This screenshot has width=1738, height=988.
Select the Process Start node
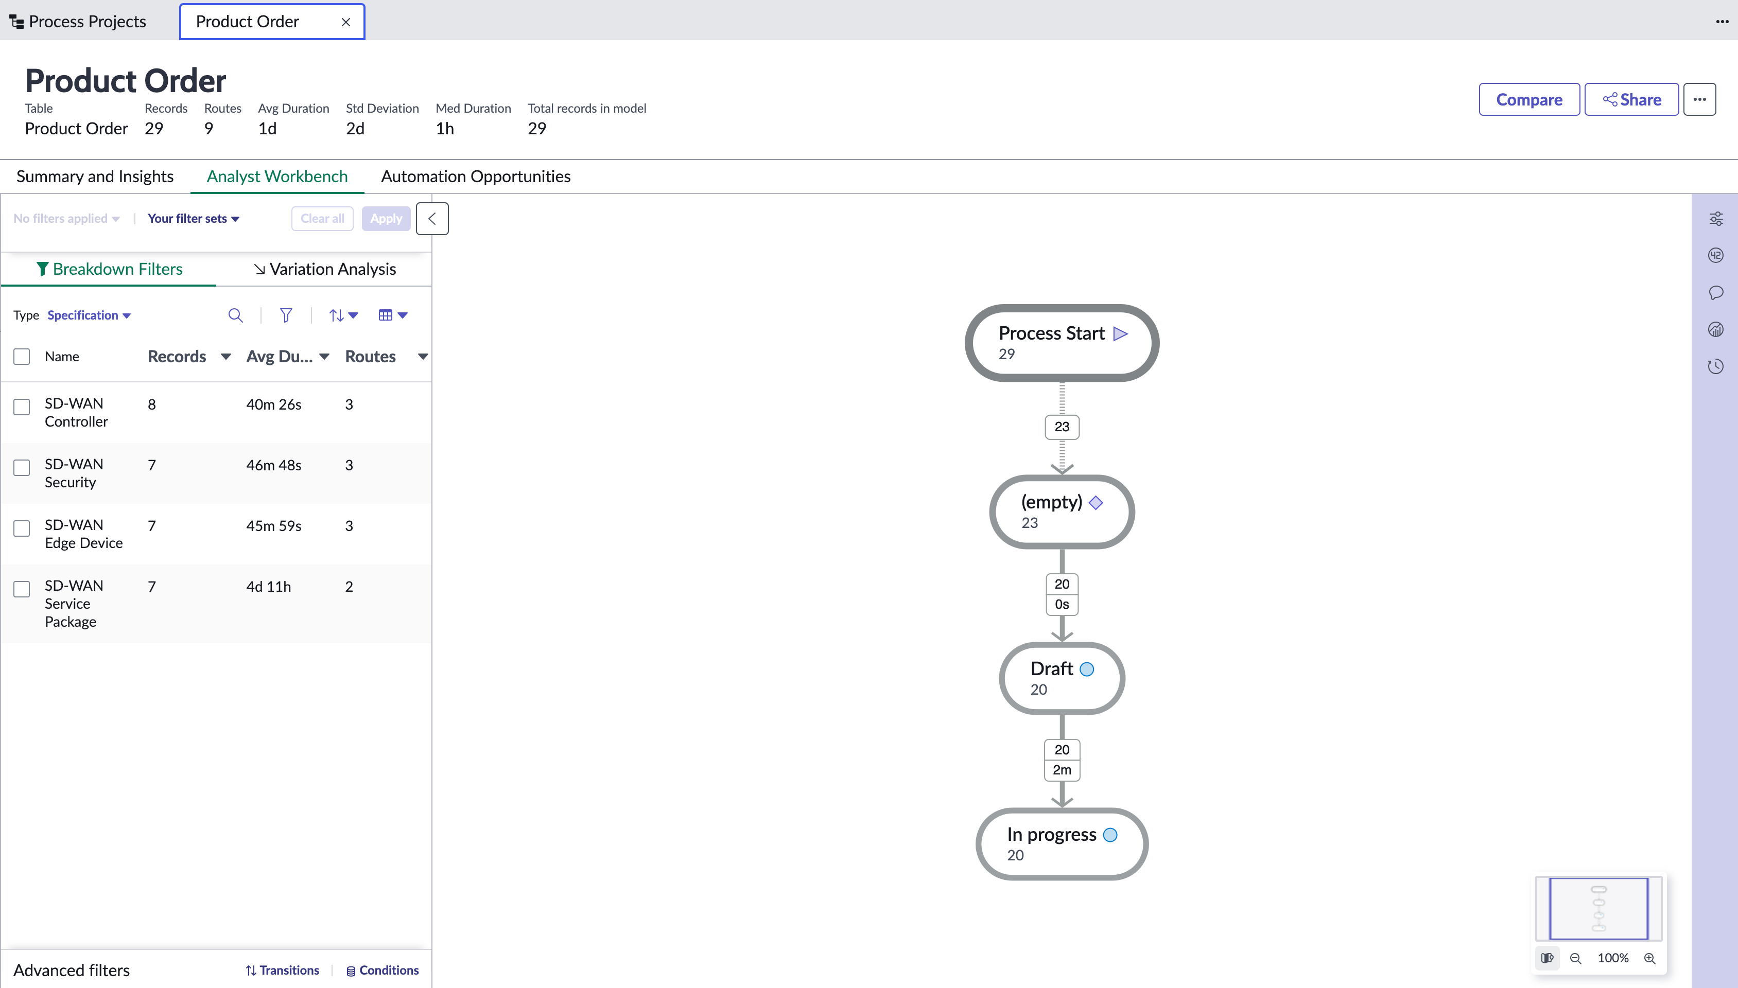pyautogui.click(x=1062, y=343)
